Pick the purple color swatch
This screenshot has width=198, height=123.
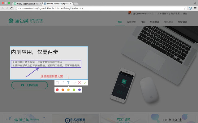[80, 90]
